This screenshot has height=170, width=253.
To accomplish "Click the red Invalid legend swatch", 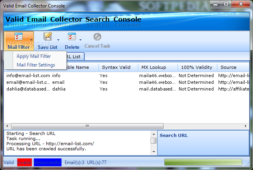I will [25, 163].
